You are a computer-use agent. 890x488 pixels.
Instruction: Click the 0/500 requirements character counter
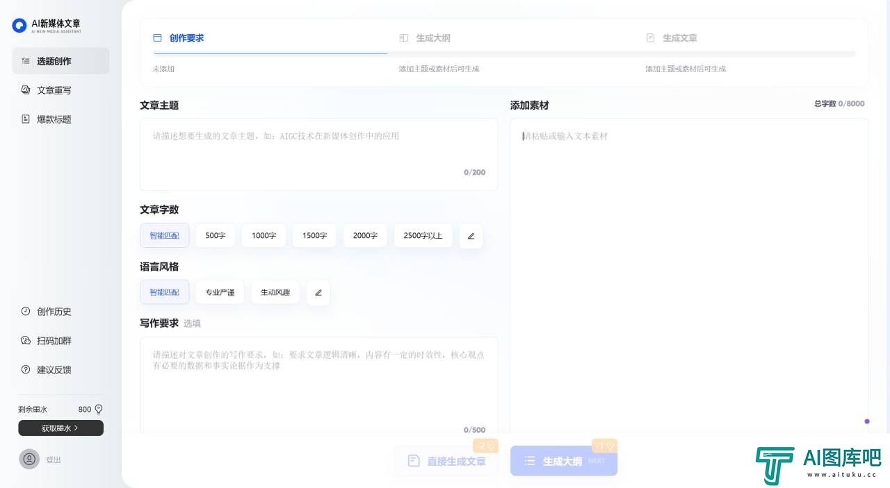[x=475, y=430]
